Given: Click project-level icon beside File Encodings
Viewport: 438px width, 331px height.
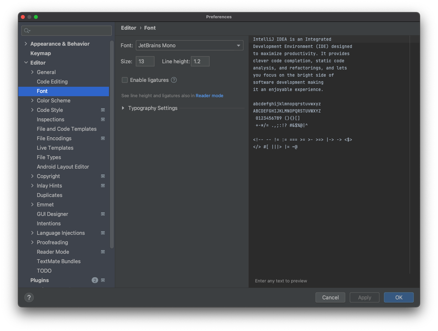Looking at the screenshot, I should click(x=103, y=138).
